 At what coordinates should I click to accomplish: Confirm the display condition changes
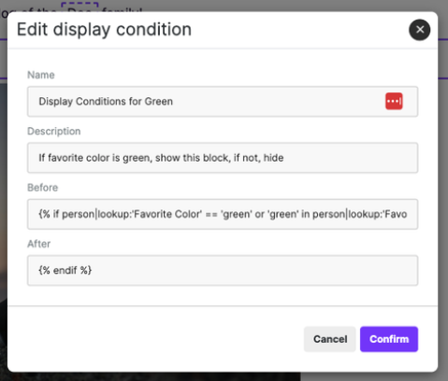(389, 339)
